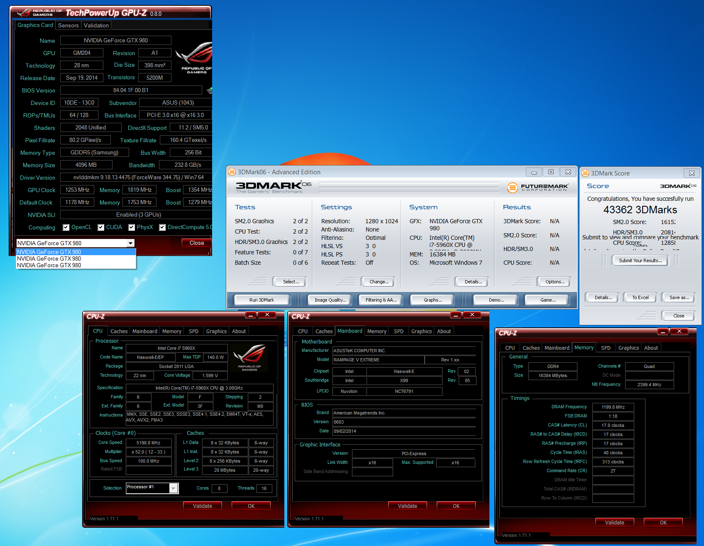The width and height of the screenshot is (704, 546).
Task: Select highlighted first GTX 980 entry in list
Action: click(76, 252)
